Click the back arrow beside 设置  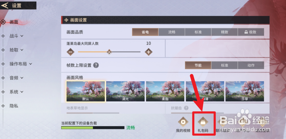[5, 6]
